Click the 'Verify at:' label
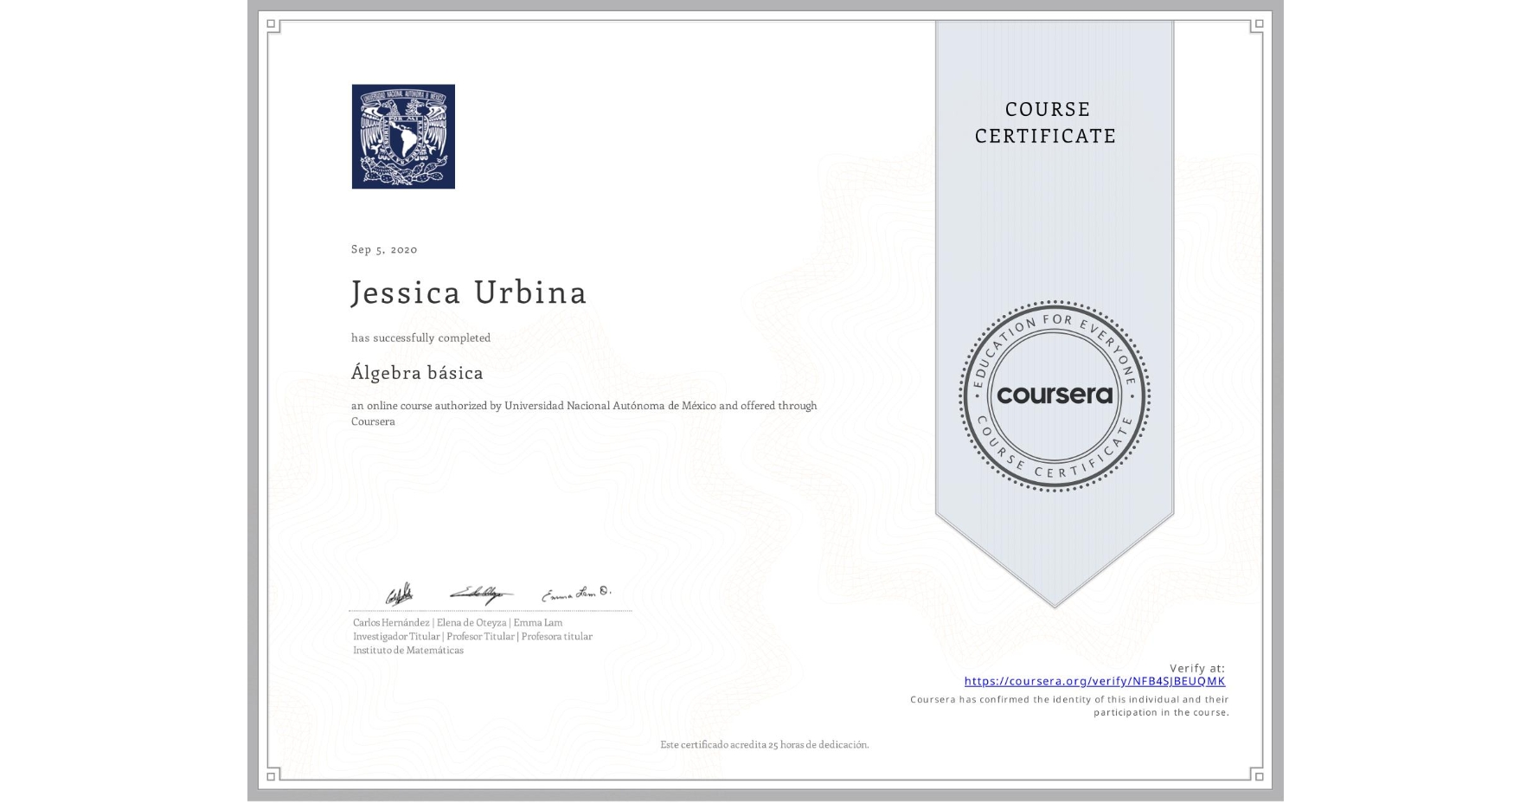The image size is (1533, 803). [1197, 668]
